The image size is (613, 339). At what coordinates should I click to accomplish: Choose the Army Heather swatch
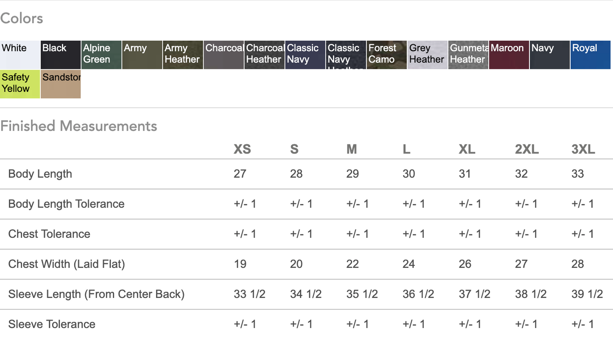[183, 55]
